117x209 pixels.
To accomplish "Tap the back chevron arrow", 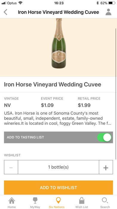I will point(5,12).
